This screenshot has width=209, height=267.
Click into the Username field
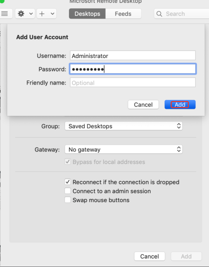pyautogui.click(x=133, y=56)
